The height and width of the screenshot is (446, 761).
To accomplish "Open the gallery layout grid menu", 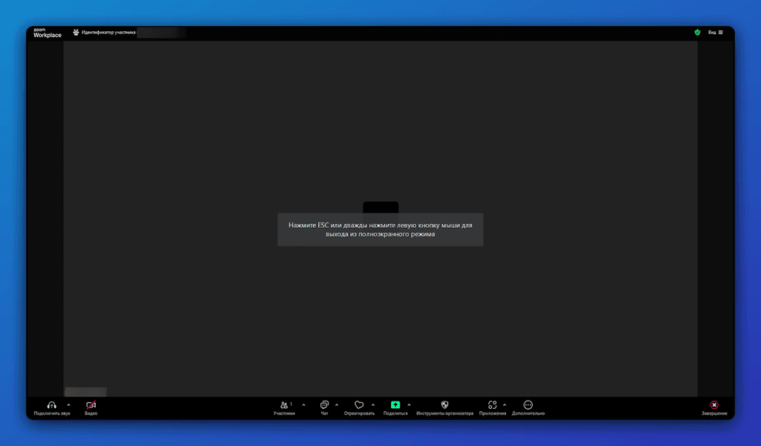I will click(722, 33).
